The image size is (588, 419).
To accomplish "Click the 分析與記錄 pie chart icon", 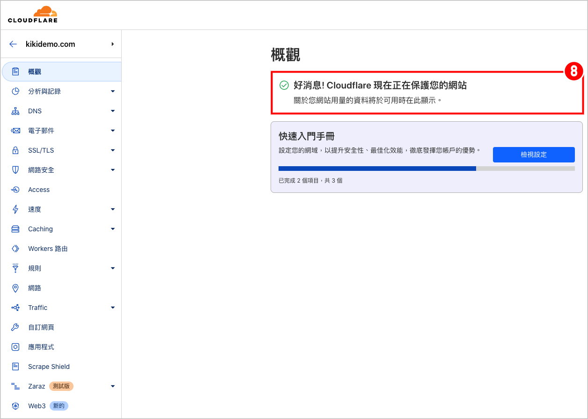I will 15,91.
